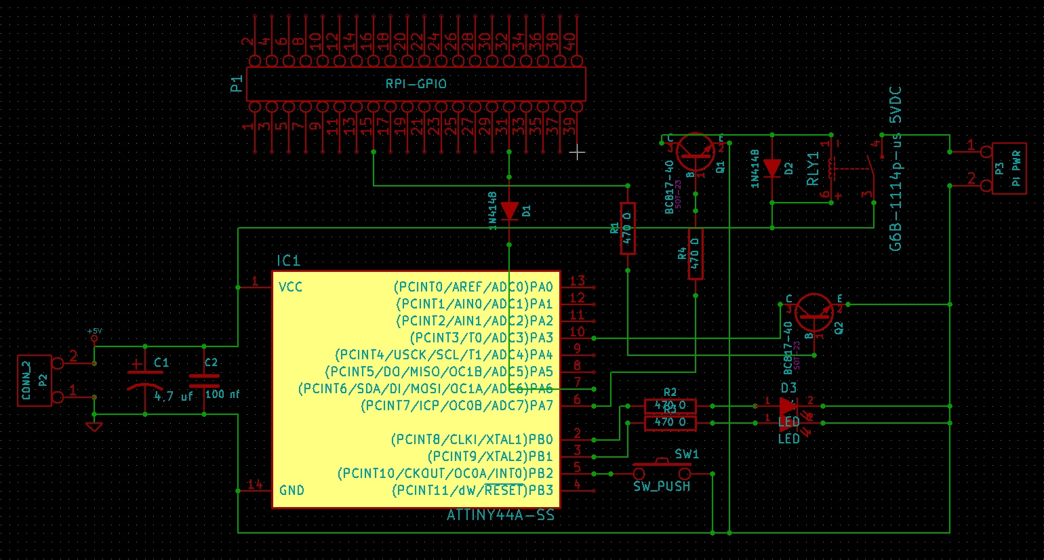Viewport: 1044px width, 560px height.
Task: Select resistor R1 symbol
Action: (628, 228)
